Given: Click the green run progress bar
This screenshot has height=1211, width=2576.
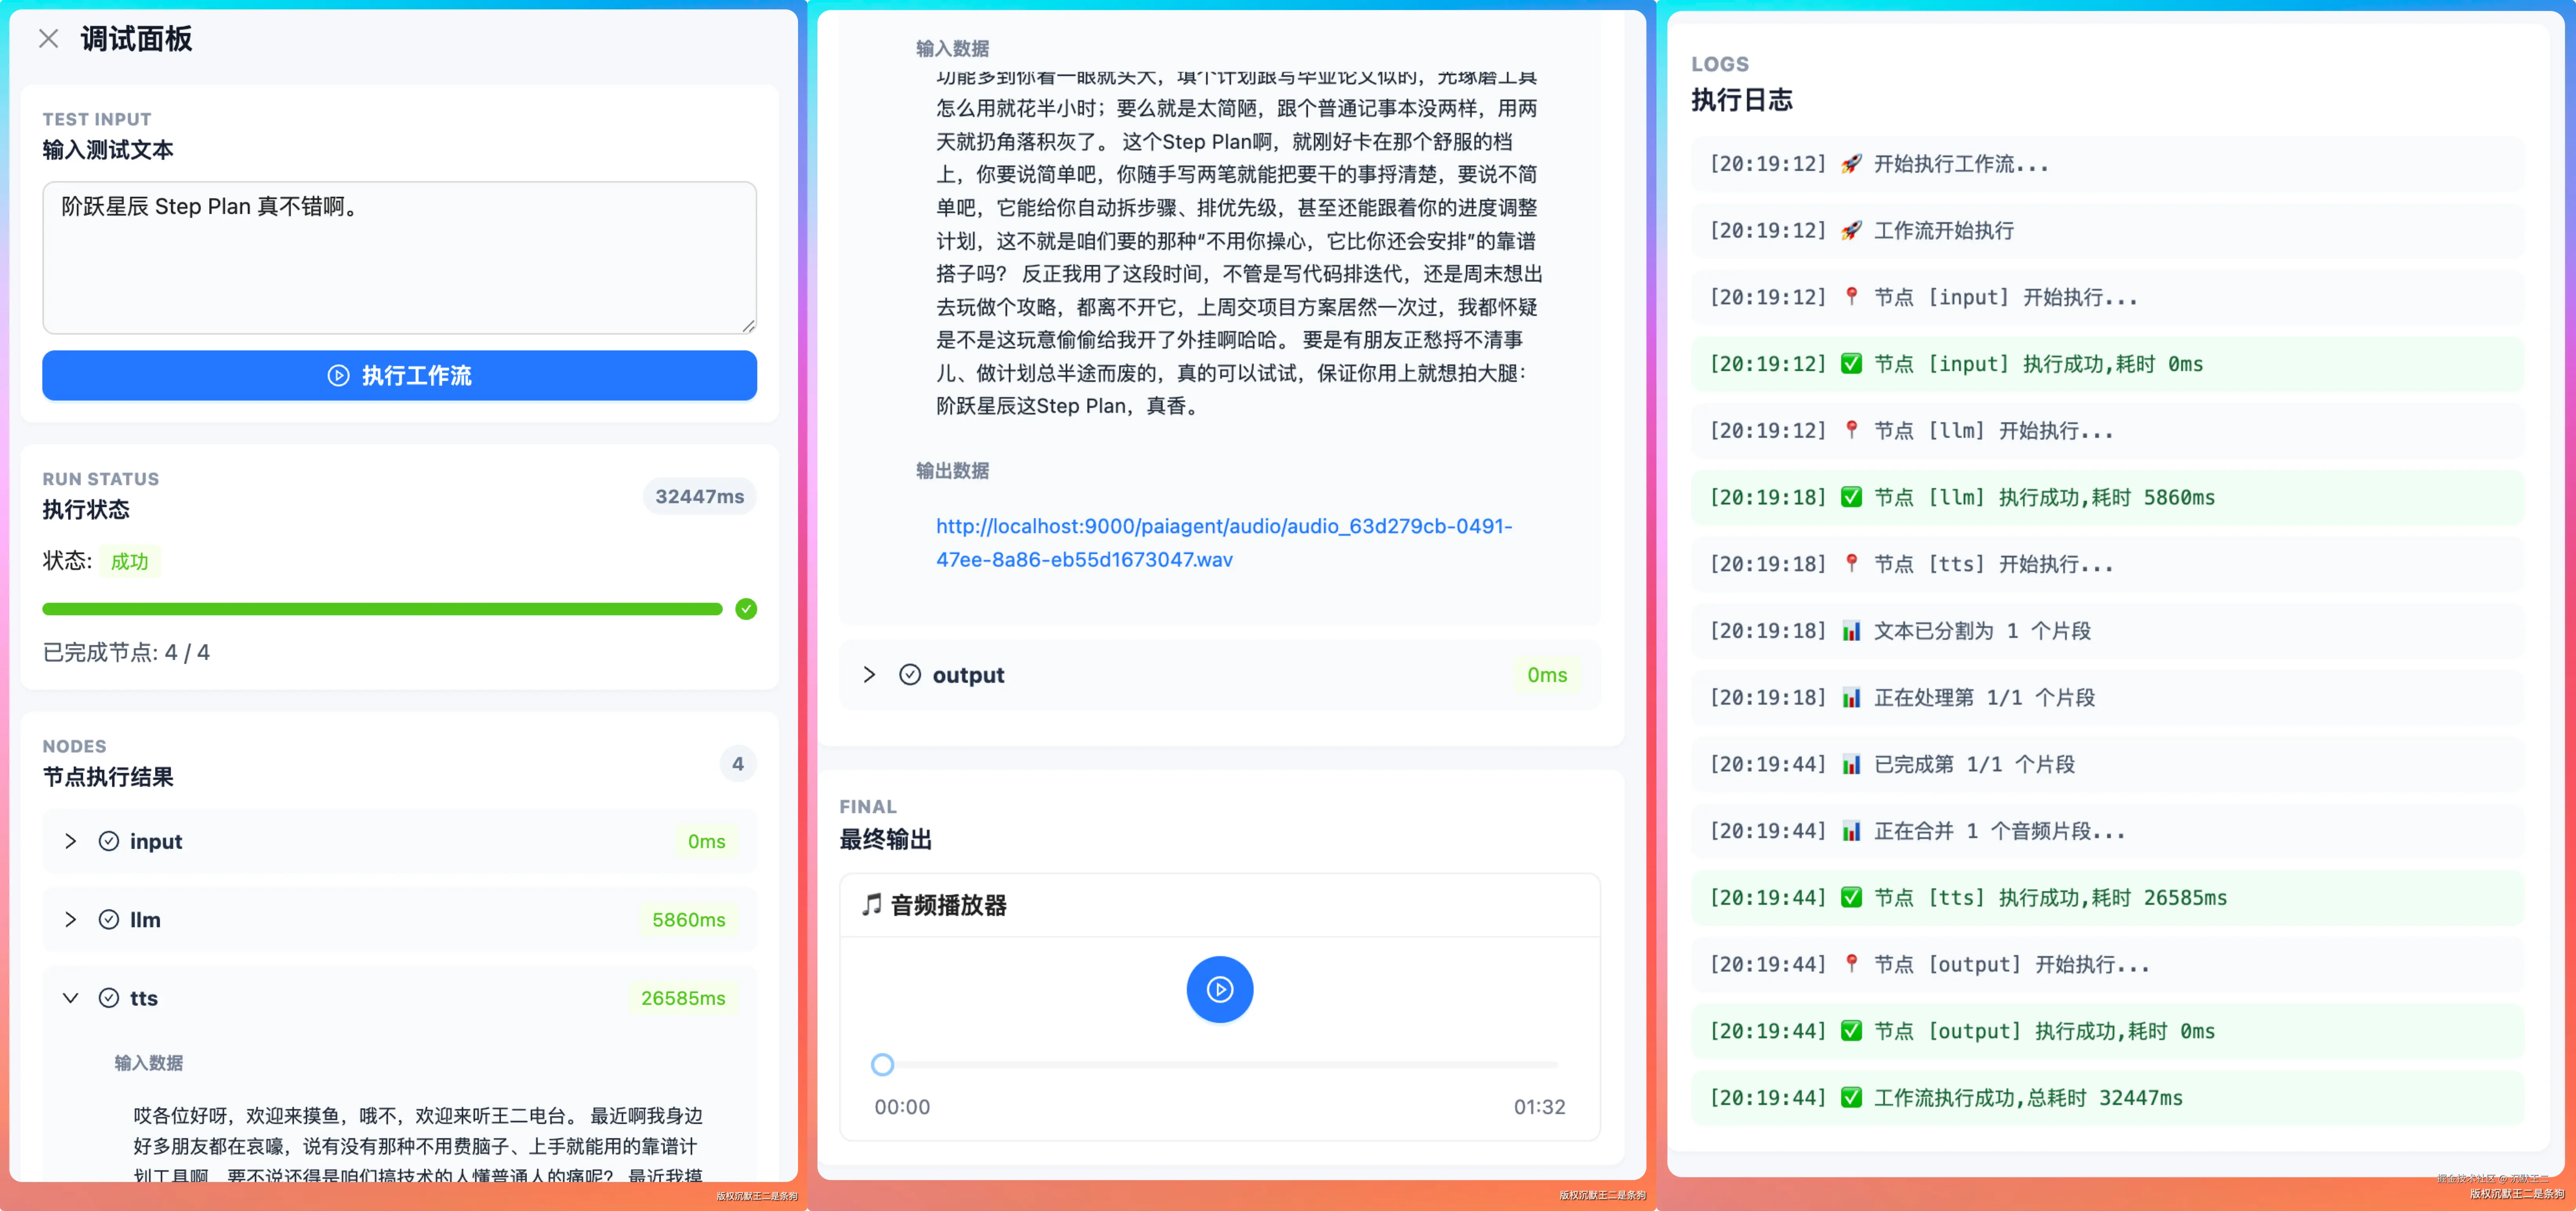Looking at the screenshot, I should click(382, 609).
